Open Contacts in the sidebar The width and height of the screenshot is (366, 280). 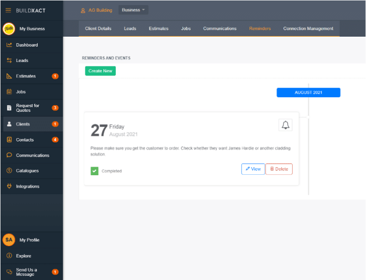[32, 140]
